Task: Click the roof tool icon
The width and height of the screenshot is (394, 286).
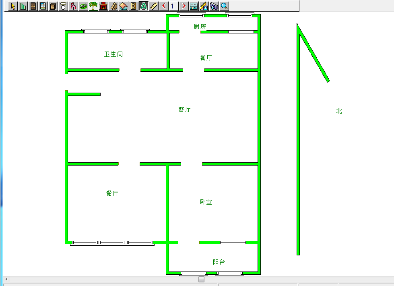Action: pyautogui.click(x=124, y=6)
